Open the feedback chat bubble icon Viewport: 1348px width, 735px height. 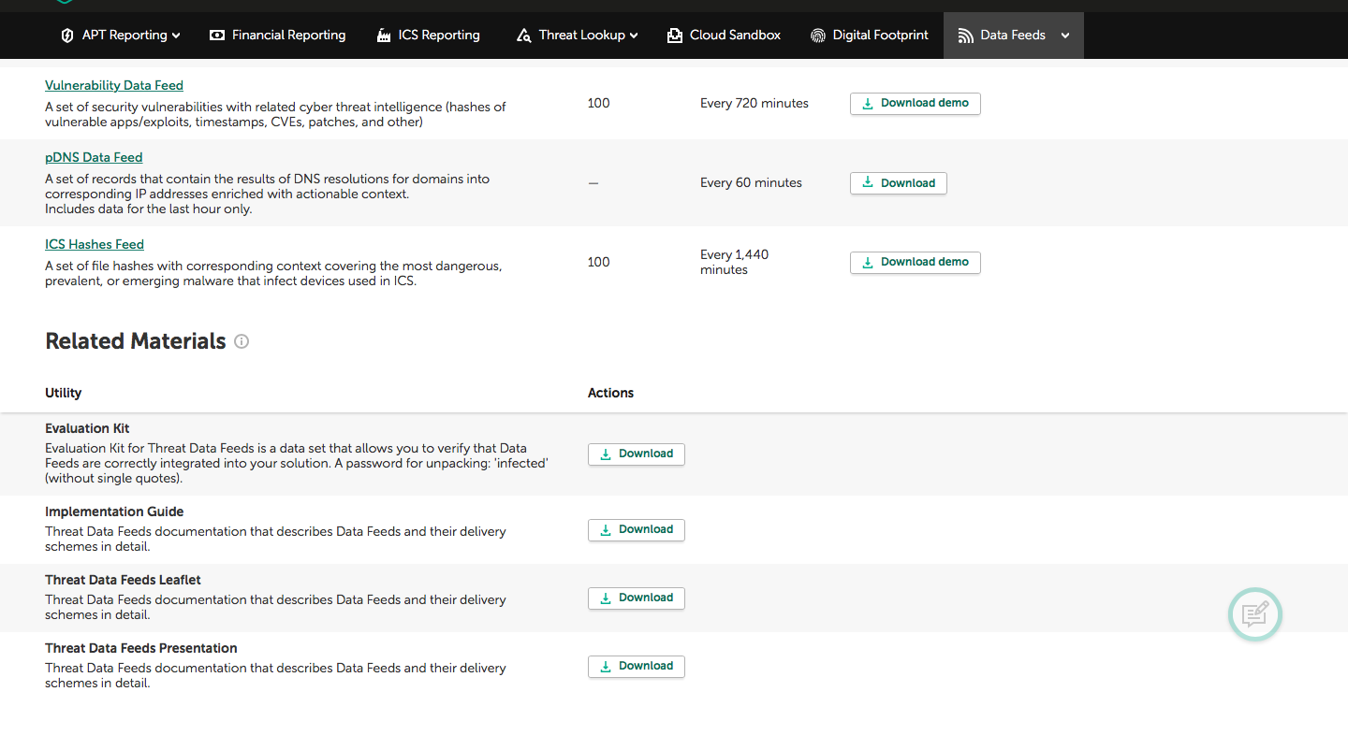[x=1254, y=614]
